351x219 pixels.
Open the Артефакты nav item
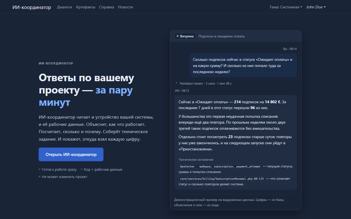[86, 7]
